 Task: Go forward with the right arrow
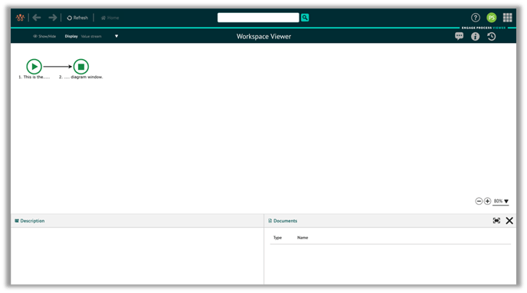tap(52, 18)
